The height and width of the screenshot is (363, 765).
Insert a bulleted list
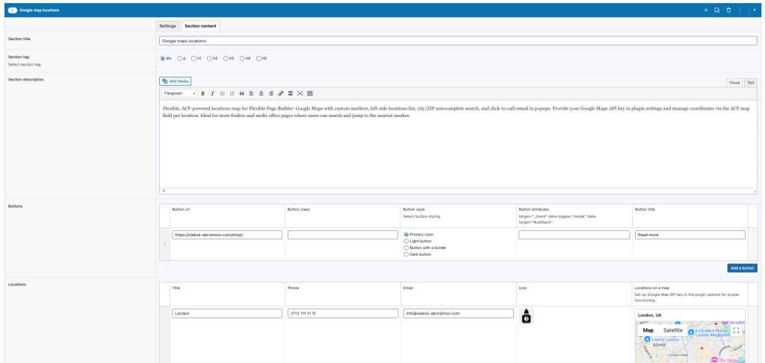click(222, 93)
